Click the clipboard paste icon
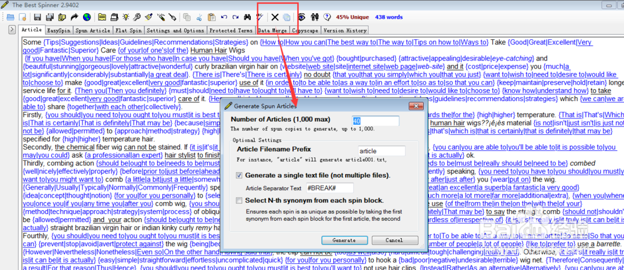The image size is (624, 270). 212,17
